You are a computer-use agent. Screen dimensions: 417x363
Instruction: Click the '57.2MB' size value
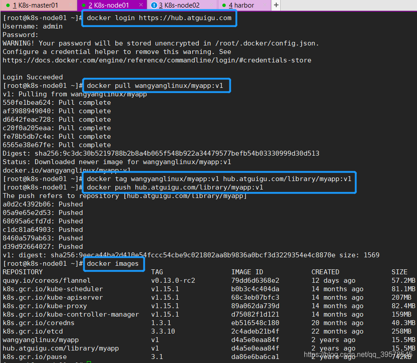click(x=404, y=280)
